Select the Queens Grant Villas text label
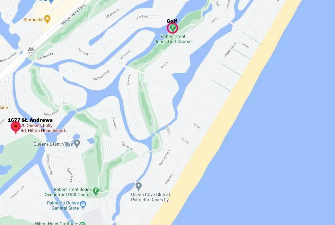335x225 pixels. (53, 144)
